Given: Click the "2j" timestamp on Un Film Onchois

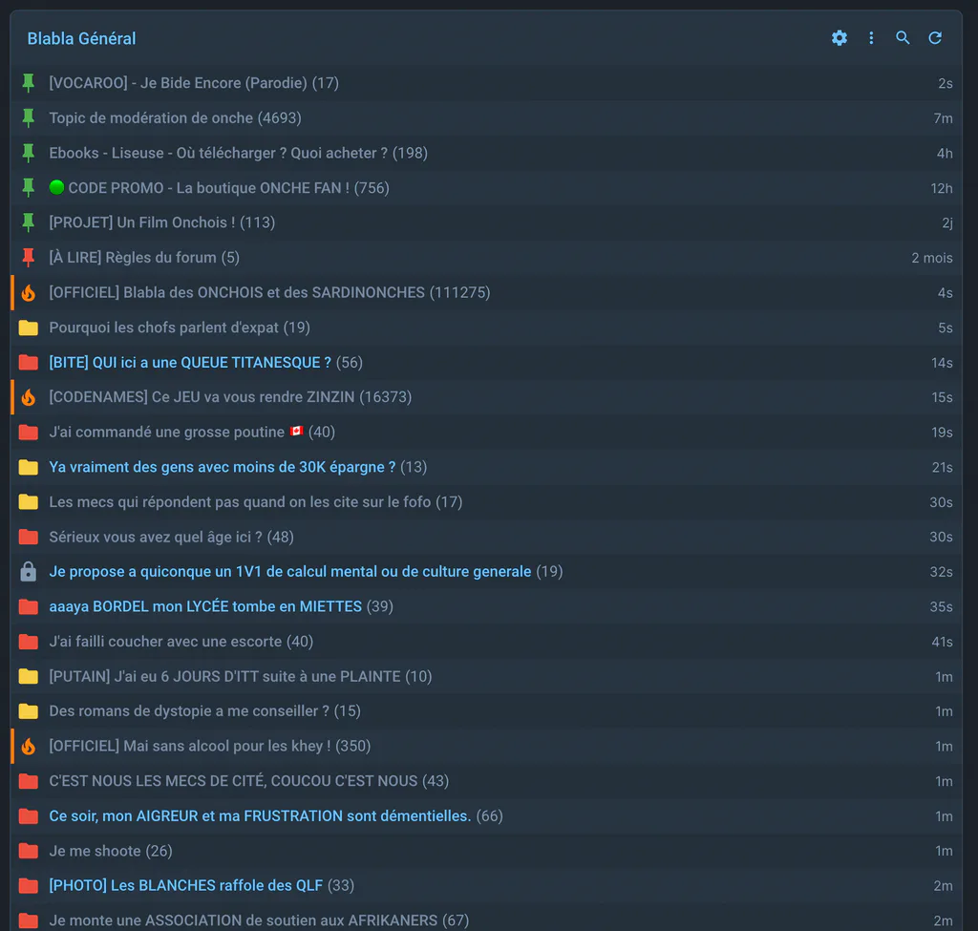Looking at the screenshot, I should [x=947, y=222].
